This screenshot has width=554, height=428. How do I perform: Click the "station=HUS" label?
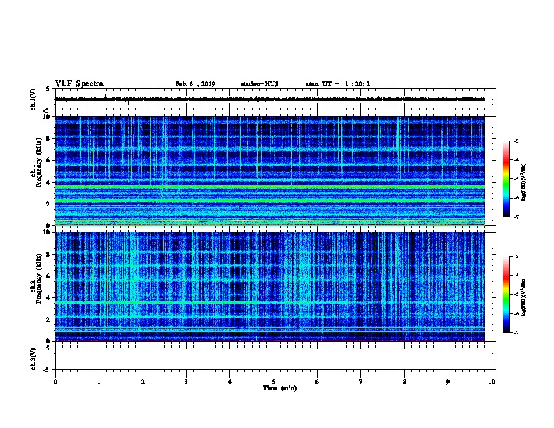tap(260, 84)
